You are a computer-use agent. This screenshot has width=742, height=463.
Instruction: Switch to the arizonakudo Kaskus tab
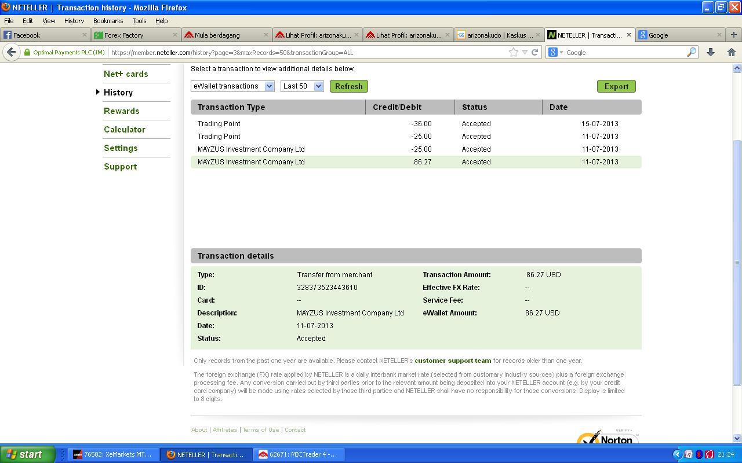pyautogui.click(x=499, y=35)
